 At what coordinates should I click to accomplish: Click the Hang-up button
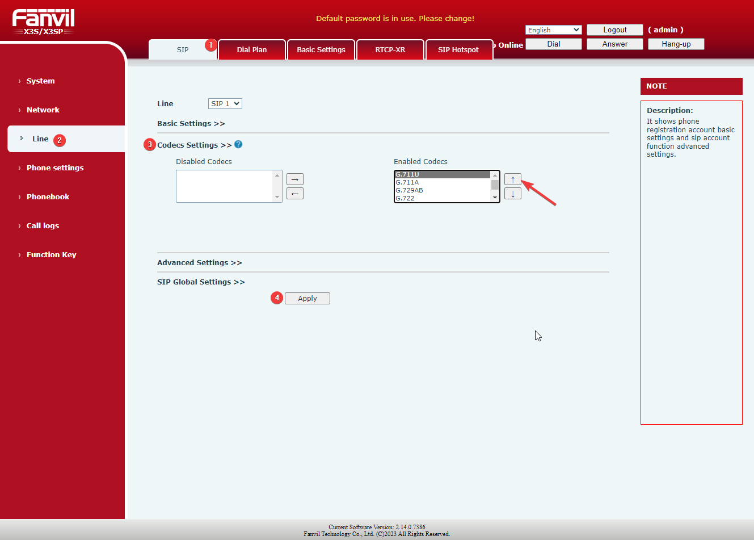[x=676, y=44]
